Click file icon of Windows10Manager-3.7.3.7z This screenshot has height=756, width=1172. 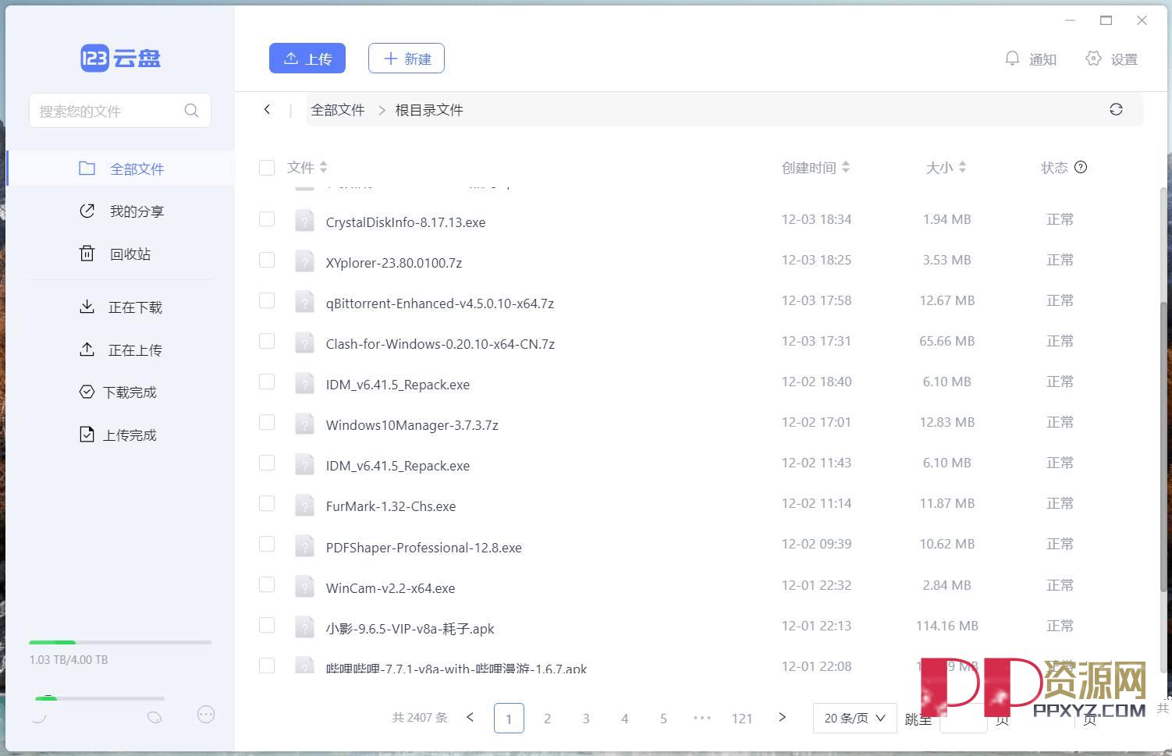tap(304, 424)
